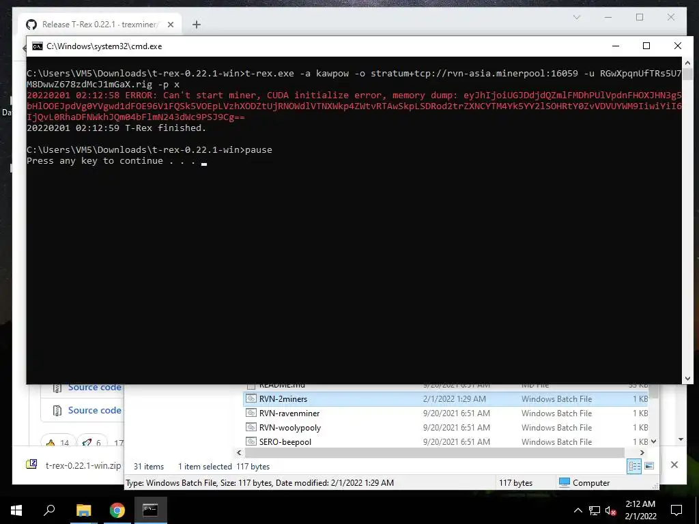Click Chrome page scrollbar down arrow
This screenshot has width=699, height=524.
pyautogui.click(x=681, y=439)
